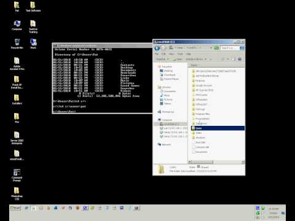Screen dimensions: 295x221
Task: Select the ProgramData folder
Action: click(200, 118)
